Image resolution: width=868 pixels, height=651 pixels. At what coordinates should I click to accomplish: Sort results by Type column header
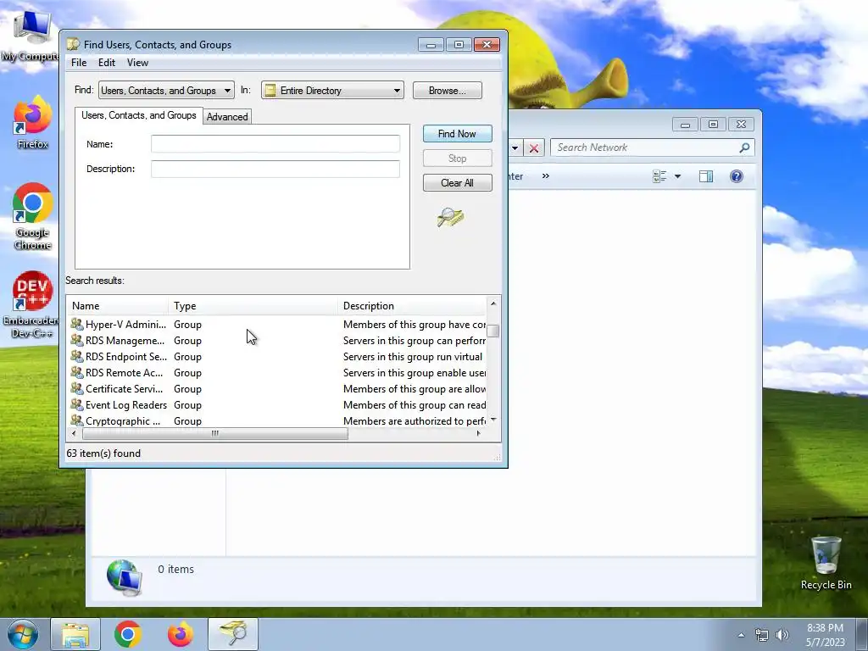pyautogui.click(x=253, y=305)
